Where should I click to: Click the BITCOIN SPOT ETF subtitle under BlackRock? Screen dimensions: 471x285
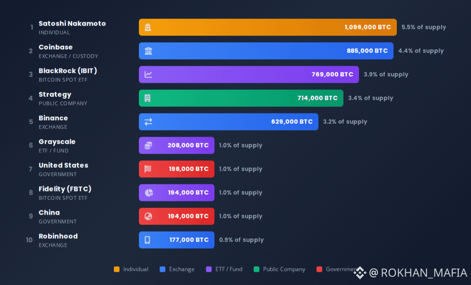click(63, 80)
